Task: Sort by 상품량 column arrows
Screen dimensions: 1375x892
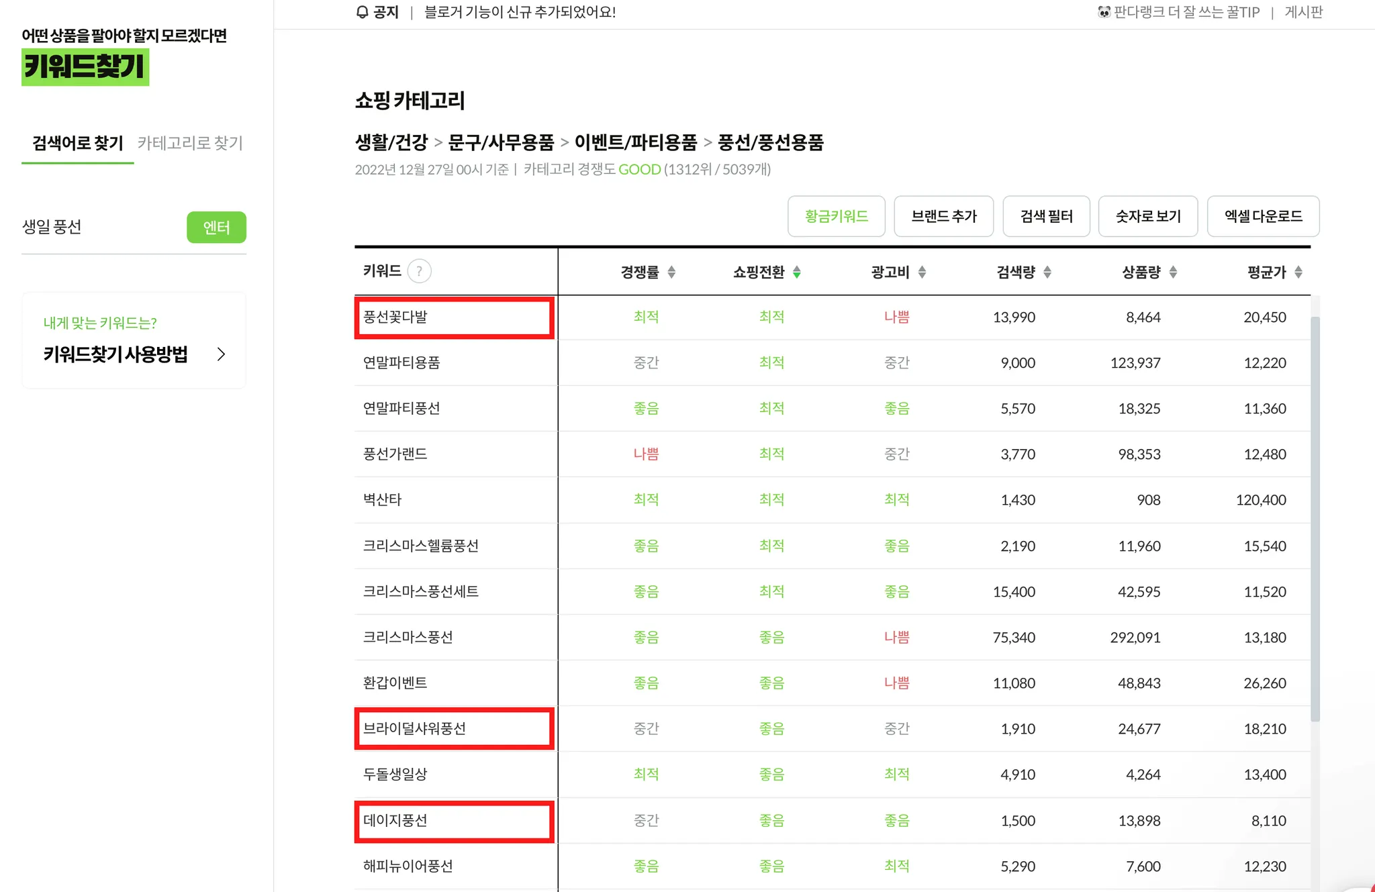Action: click(1173, 272)
